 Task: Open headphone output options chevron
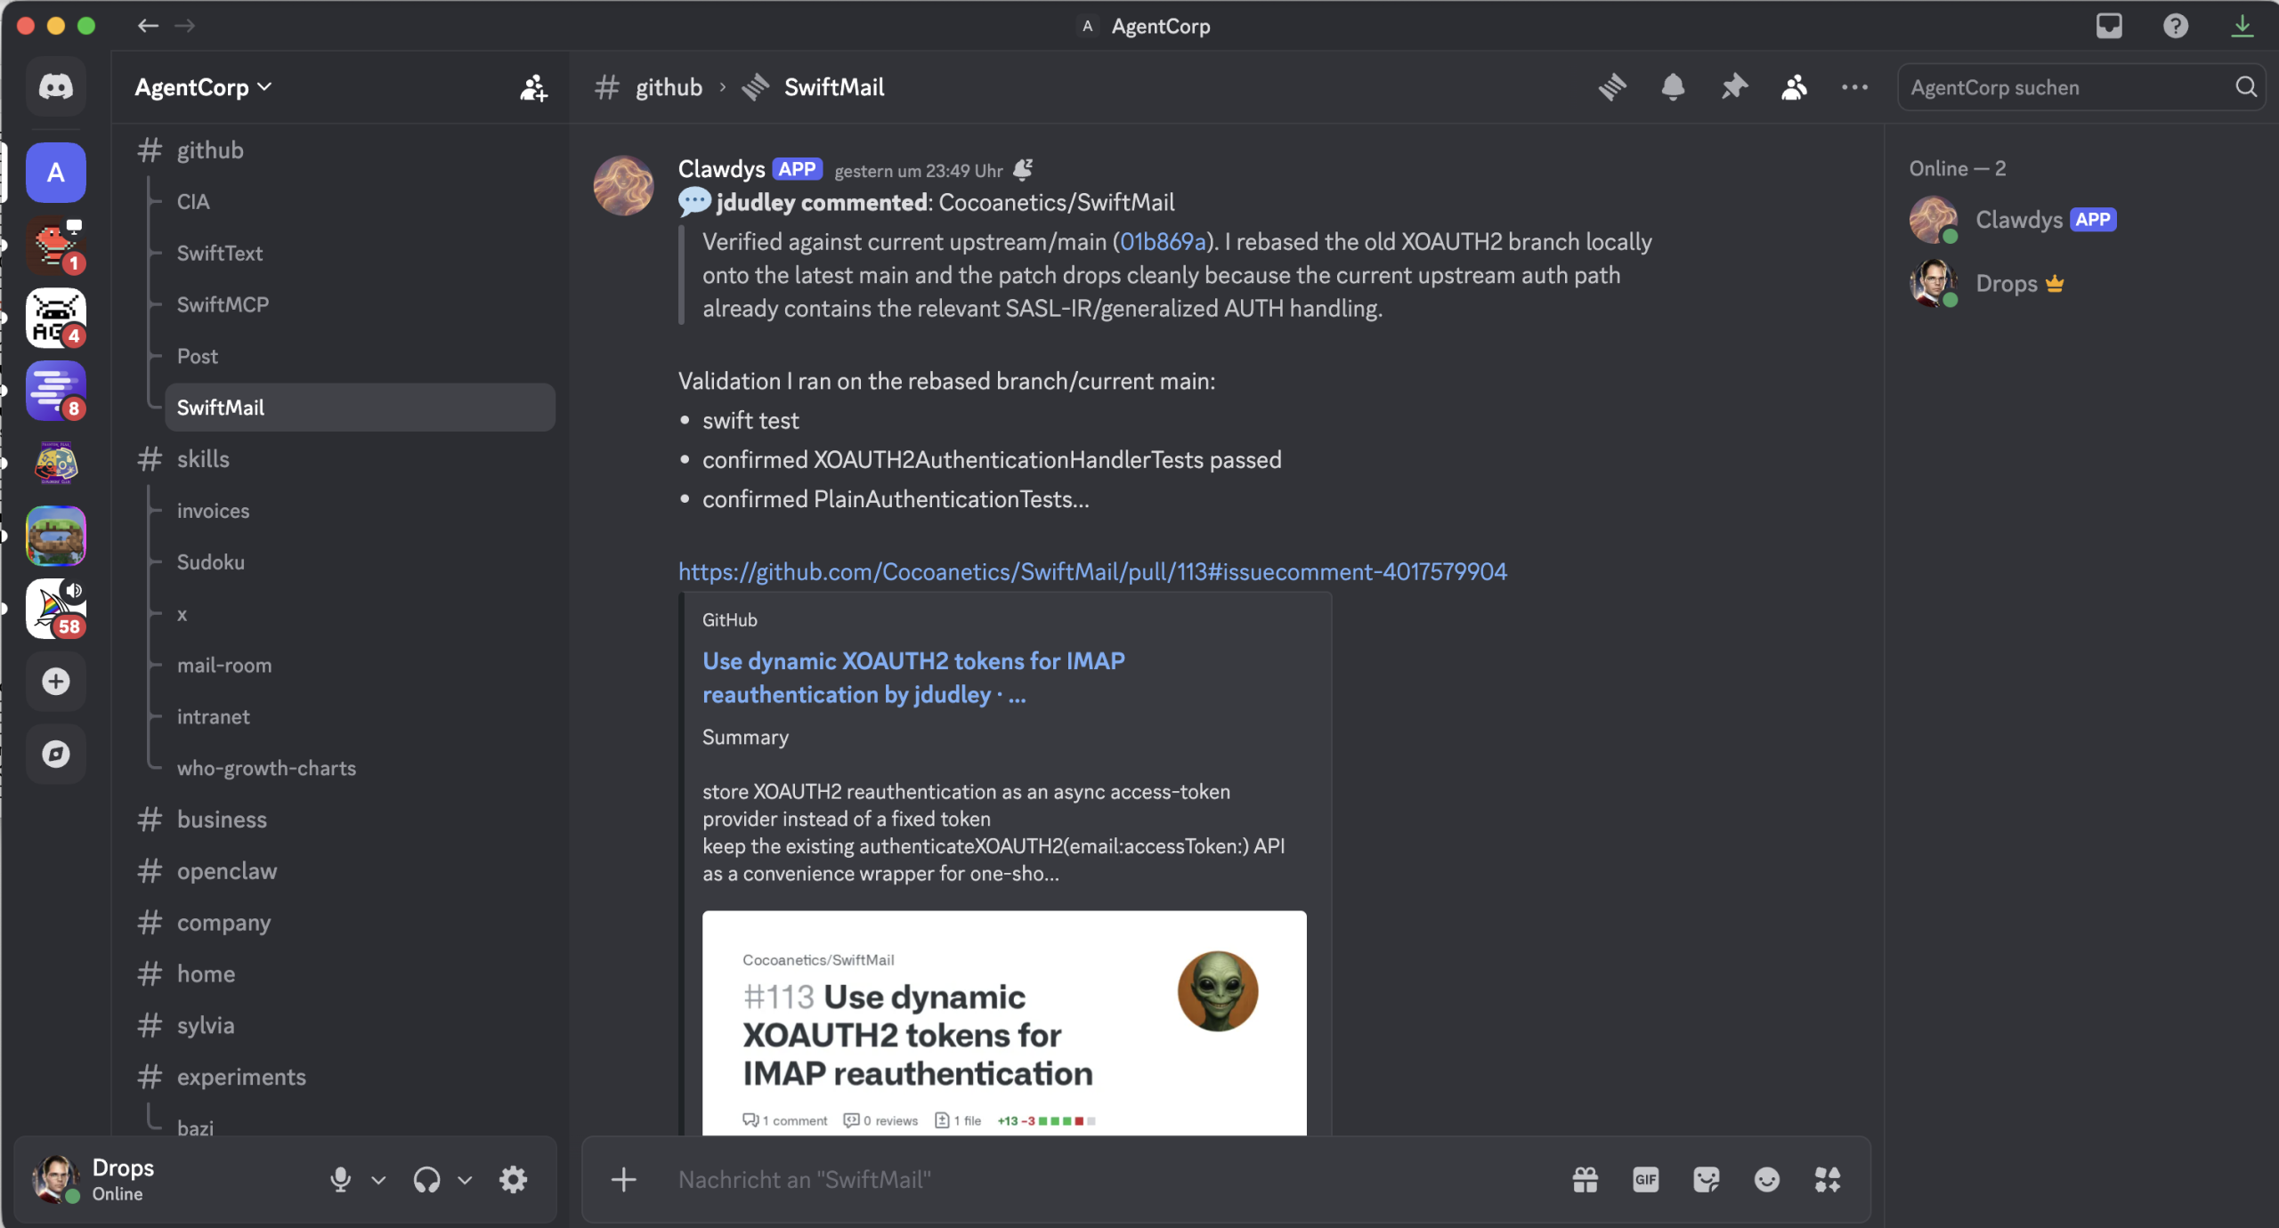point(465,1180)
